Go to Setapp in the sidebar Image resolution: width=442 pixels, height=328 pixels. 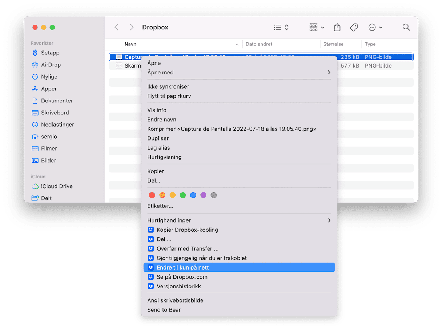point(50,53)
